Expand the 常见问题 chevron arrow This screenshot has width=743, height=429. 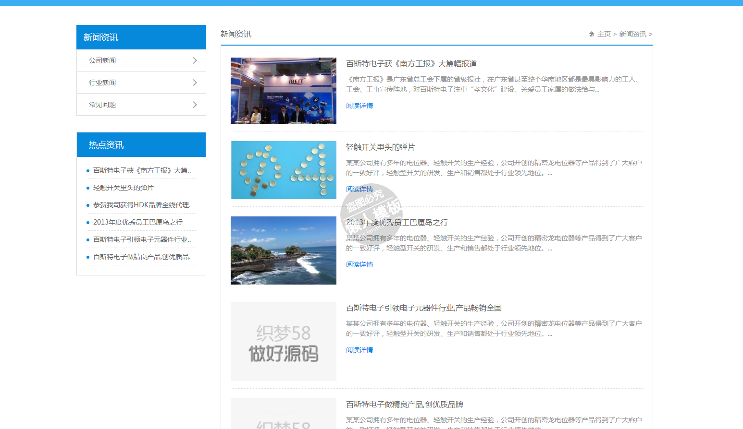pyautogui.click(x=195, y=105)
